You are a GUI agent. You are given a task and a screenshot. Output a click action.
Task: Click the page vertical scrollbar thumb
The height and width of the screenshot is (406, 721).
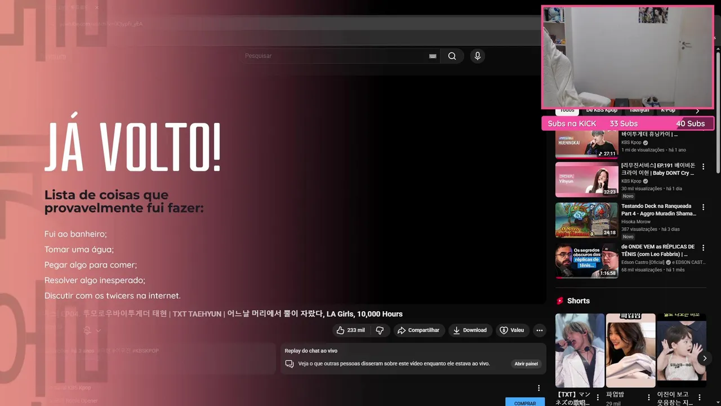718,113
